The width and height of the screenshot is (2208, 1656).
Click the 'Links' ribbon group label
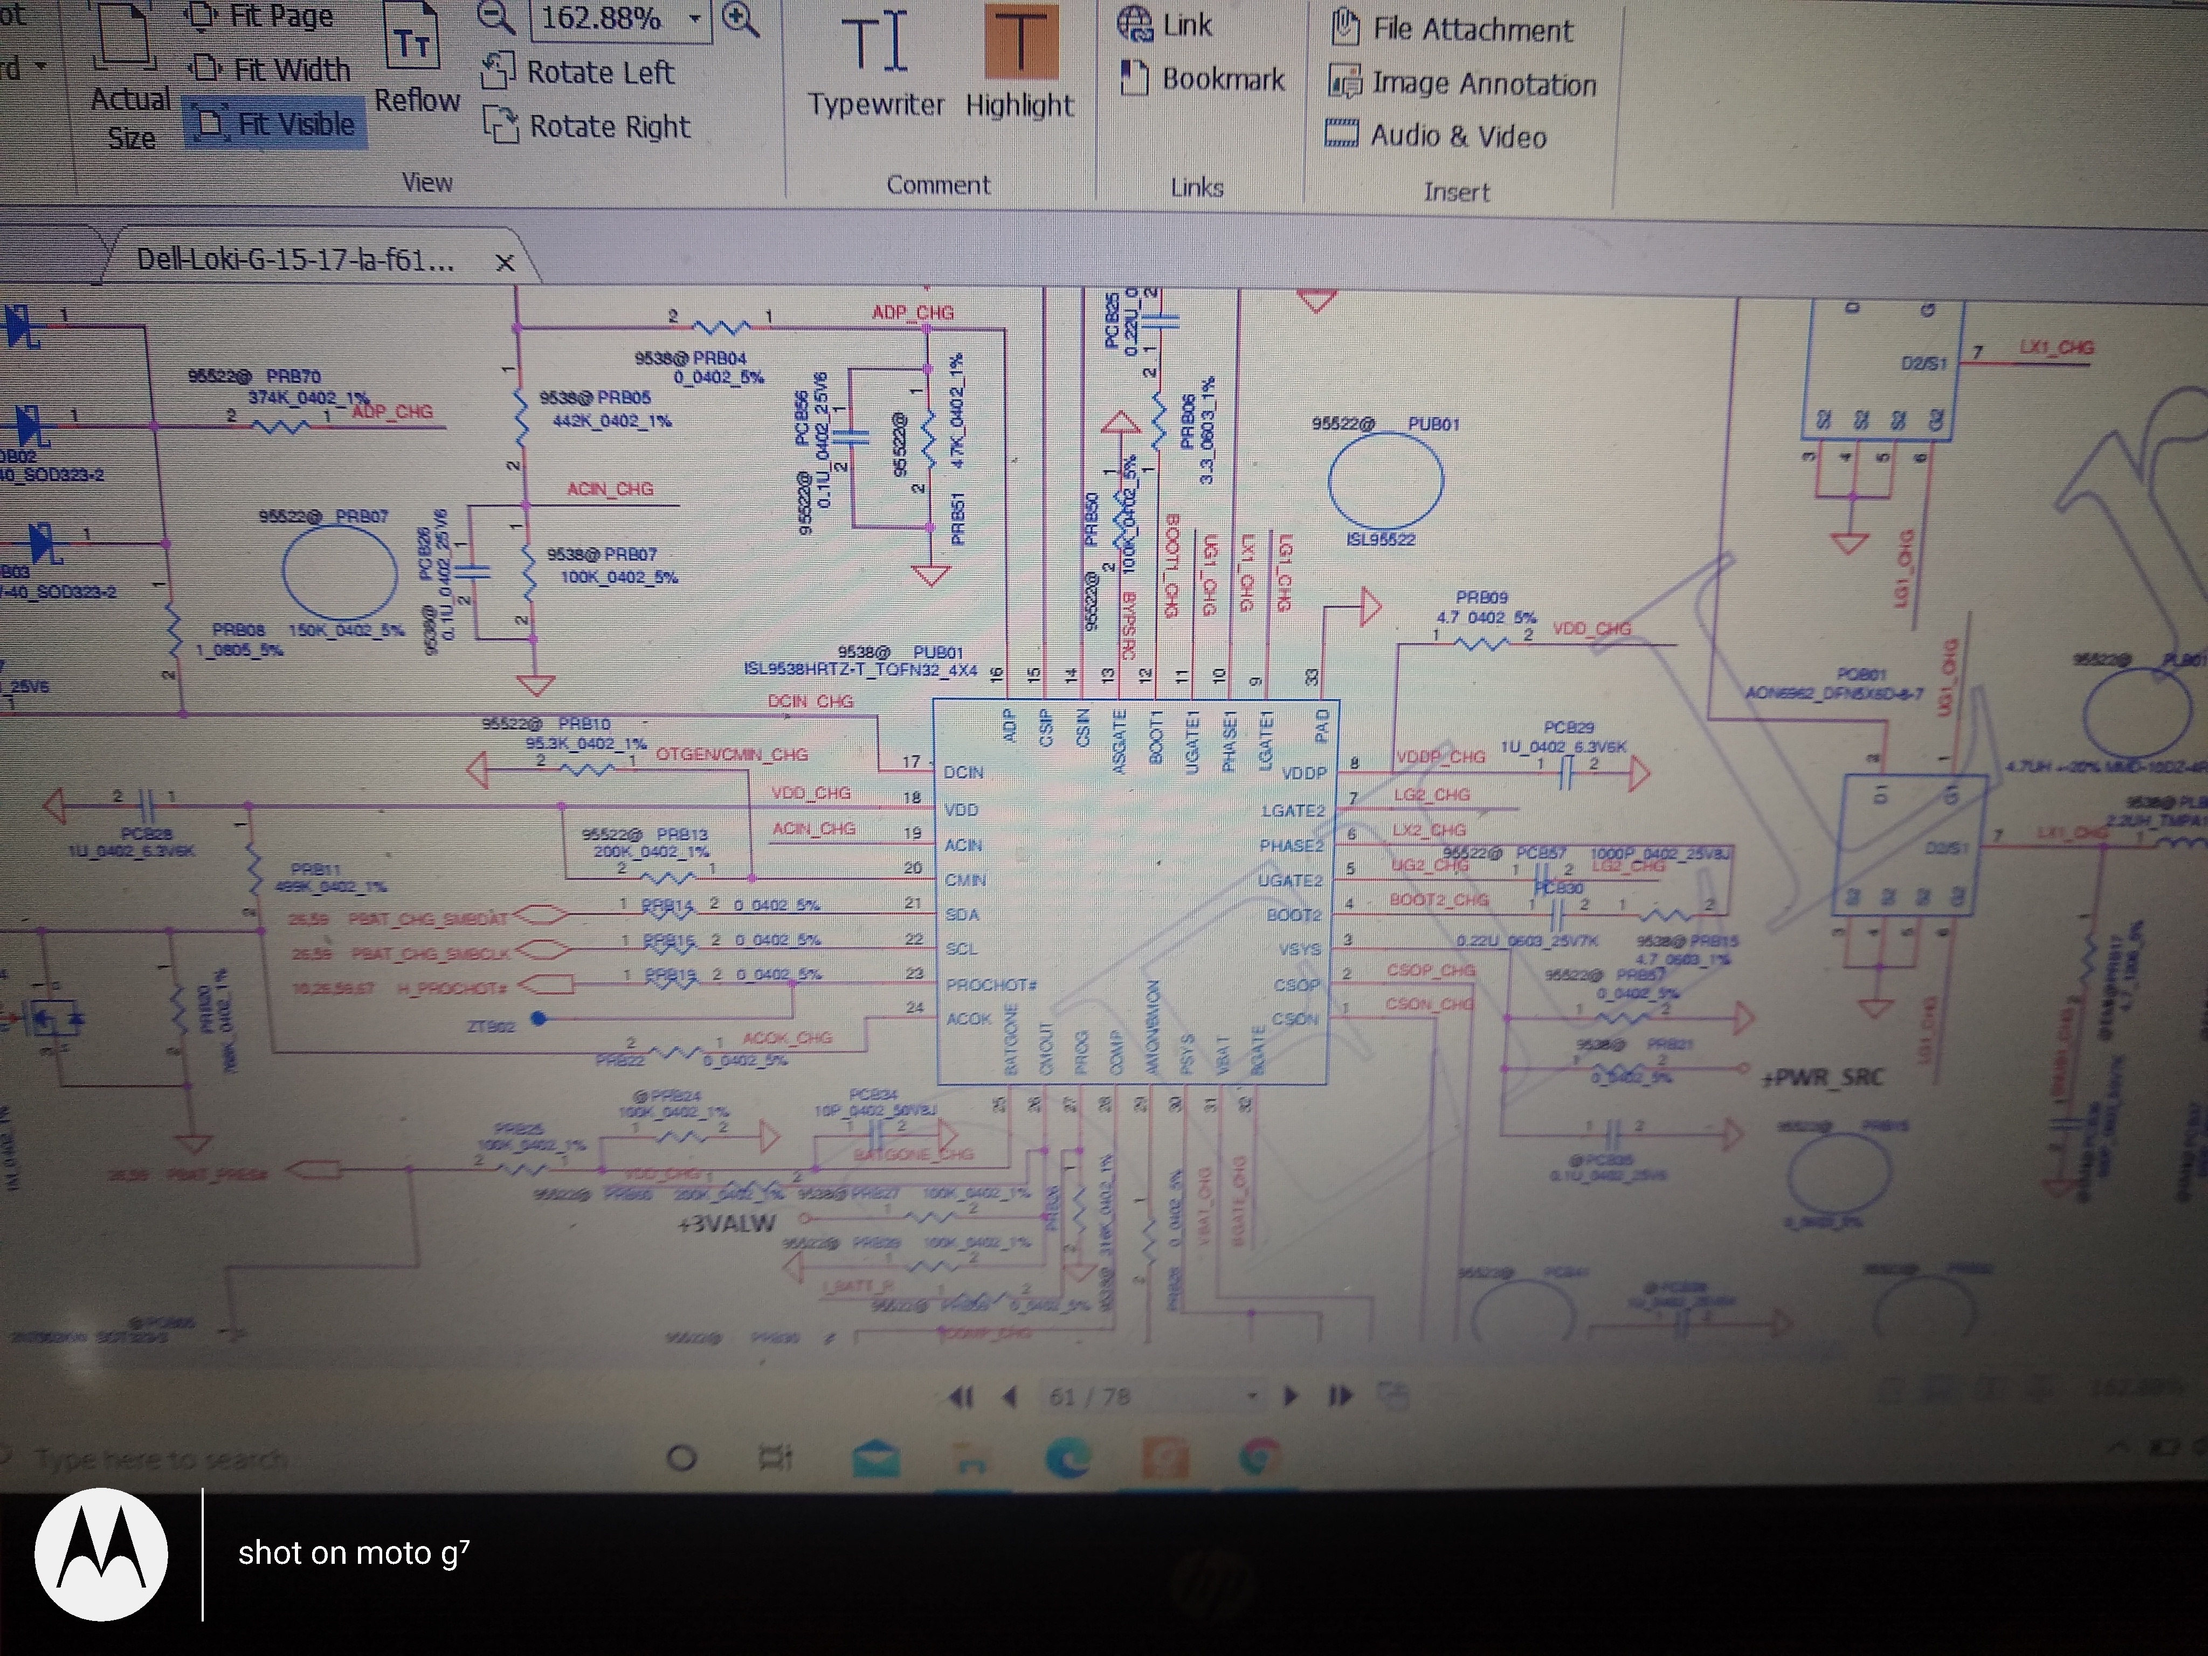[1197, 188]
